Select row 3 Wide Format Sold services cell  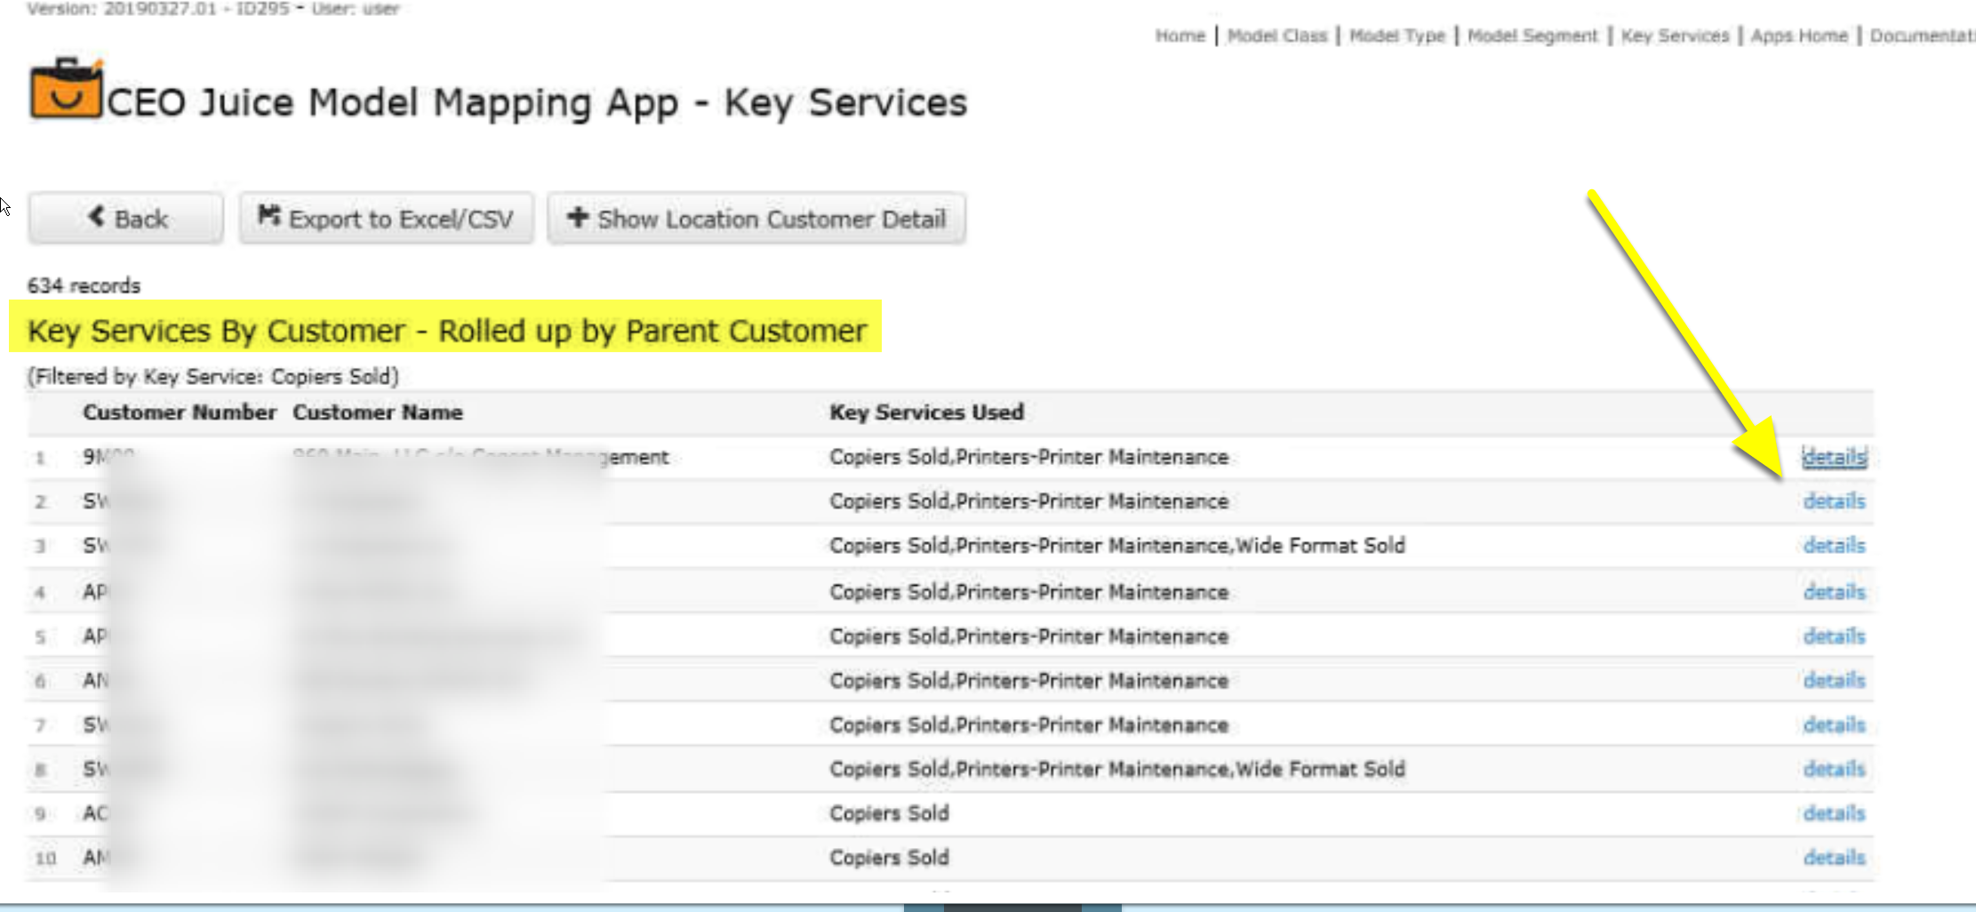coord(1117,546)
